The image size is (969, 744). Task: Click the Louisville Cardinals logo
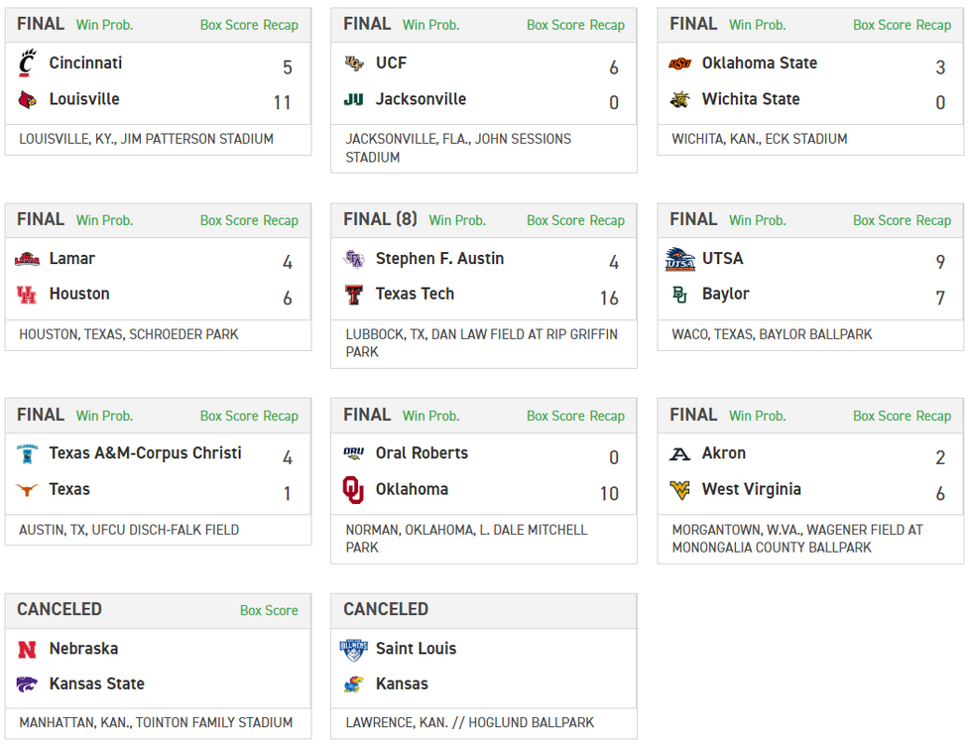(27, 99)
